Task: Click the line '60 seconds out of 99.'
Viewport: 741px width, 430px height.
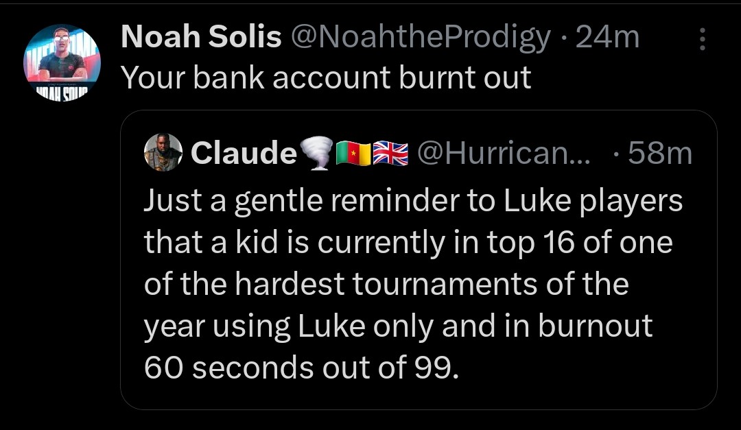Action: click(301, 368)
